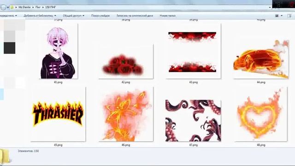
Task: Select the 44.png flaming car thumbnail
Action: (261, 59)
